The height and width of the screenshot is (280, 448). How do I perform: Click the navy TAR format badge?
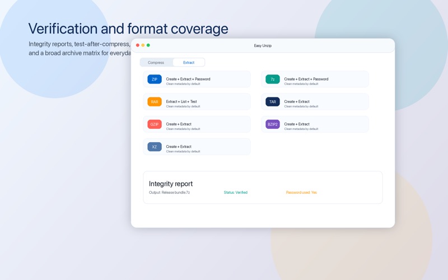[x=273, y=102]
